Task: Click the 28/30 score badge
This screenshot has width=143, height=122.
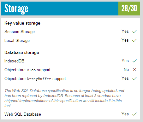Action: tap(129, 9)
